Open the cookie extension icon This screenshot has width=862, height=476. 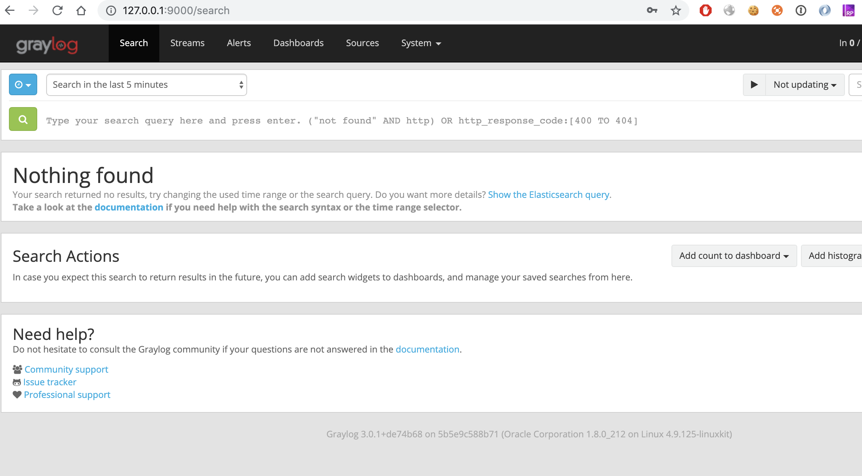pyautogui.click(x=753, y=10)
